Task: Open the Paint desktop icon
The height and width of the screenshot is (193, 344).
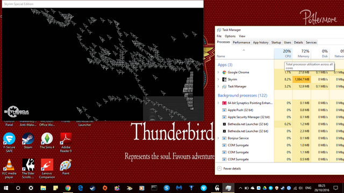Action: pos(66,167)
